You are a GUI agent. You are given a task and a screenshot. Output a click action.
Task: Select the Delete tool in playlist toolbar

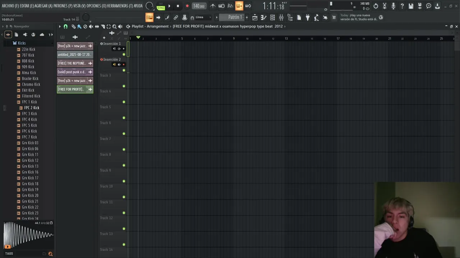coord(85,27)
